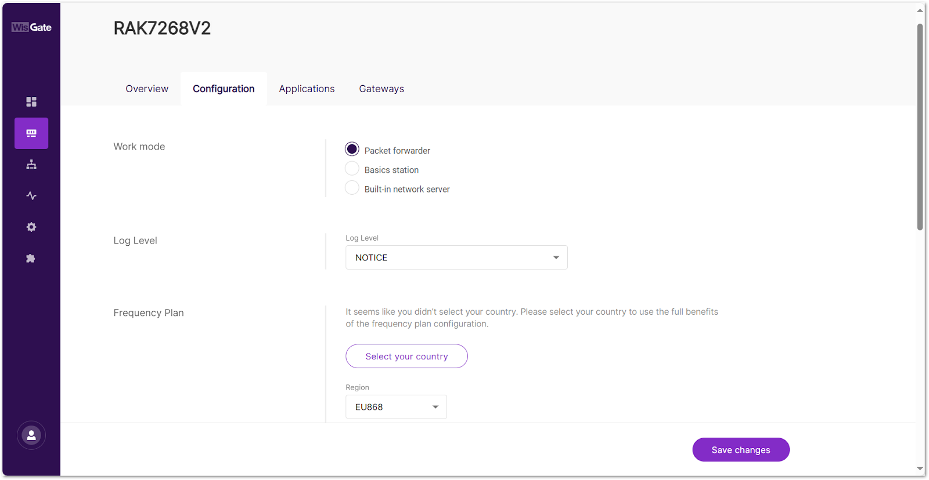This screenshot has height=480, width=929.
Task: Click the user profile avatar icon
Action: [31, 435]
